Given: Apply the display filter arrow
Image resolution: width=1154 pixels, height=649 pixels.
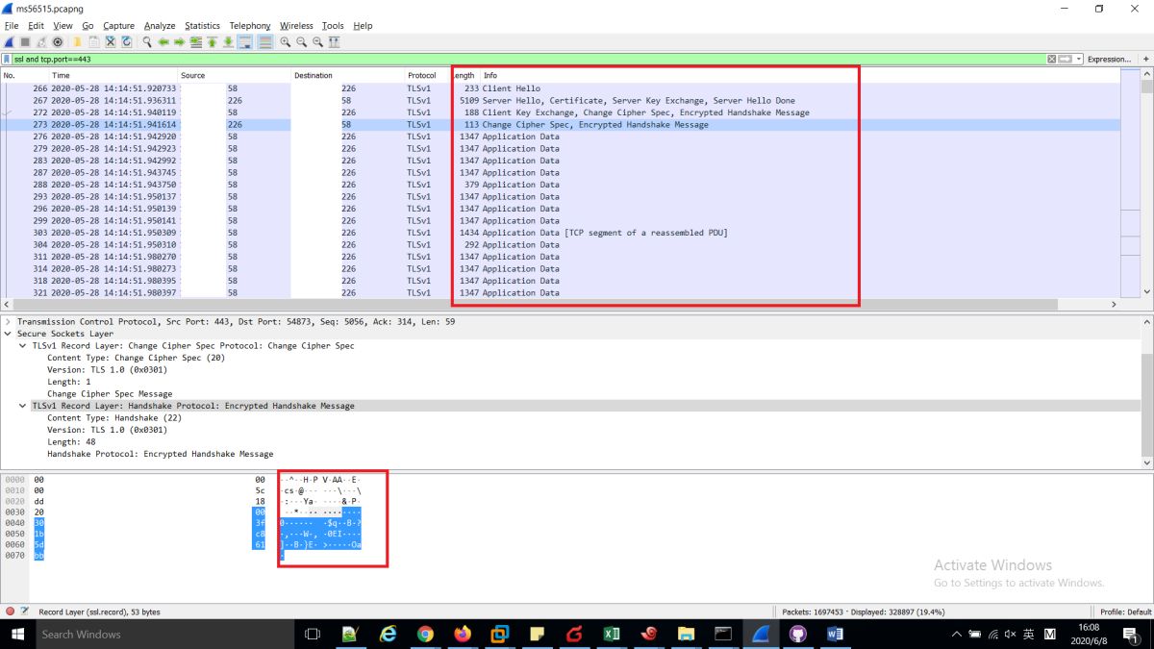Looking at the screenshot, I should [1066, 59].
